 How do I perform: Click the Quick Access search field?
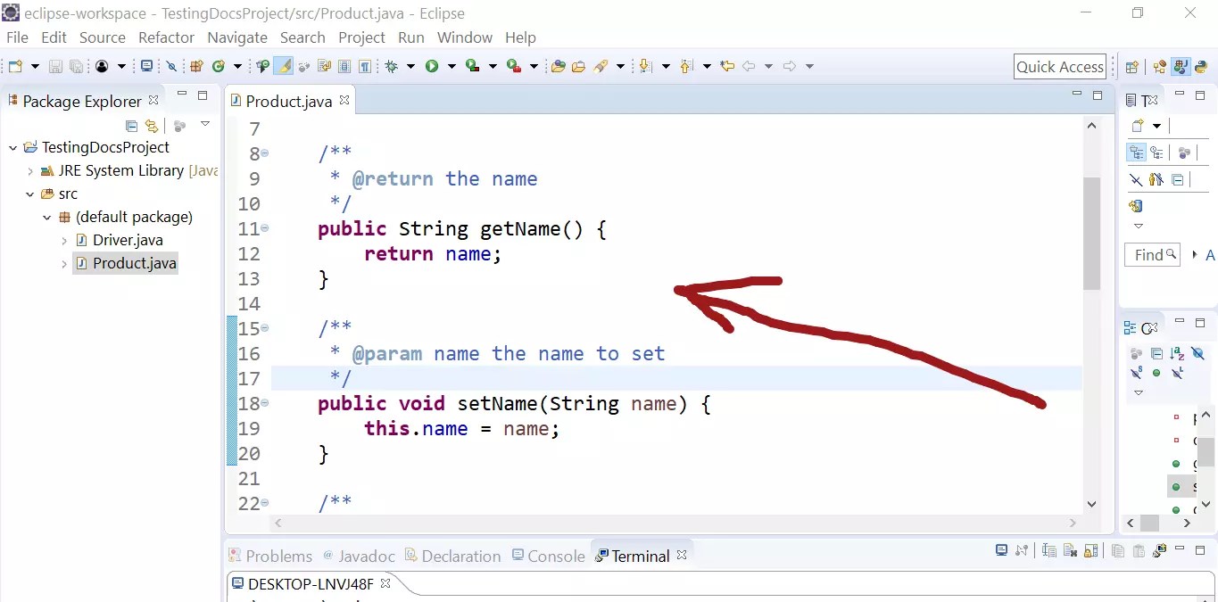click(x=1060, y=67)
